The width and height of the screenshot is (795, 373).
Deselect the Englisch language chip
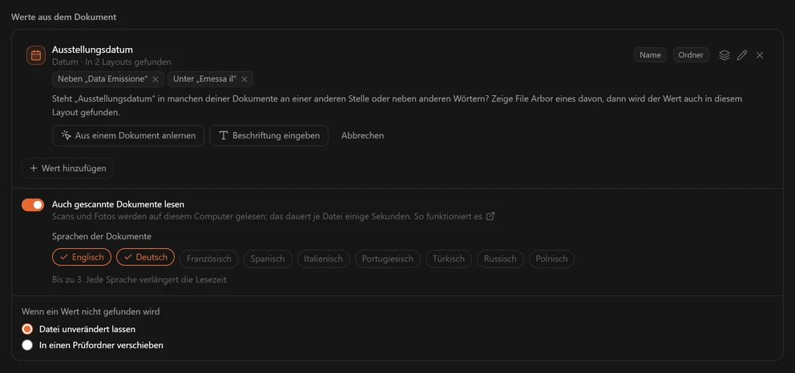pos(81,257)
